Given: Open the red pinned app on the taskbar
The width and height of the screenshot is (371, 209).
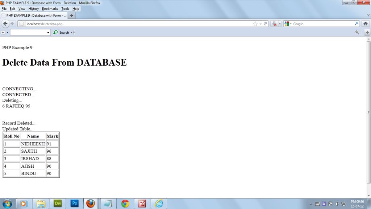Looking at the screenshot, I should point(142,204).
